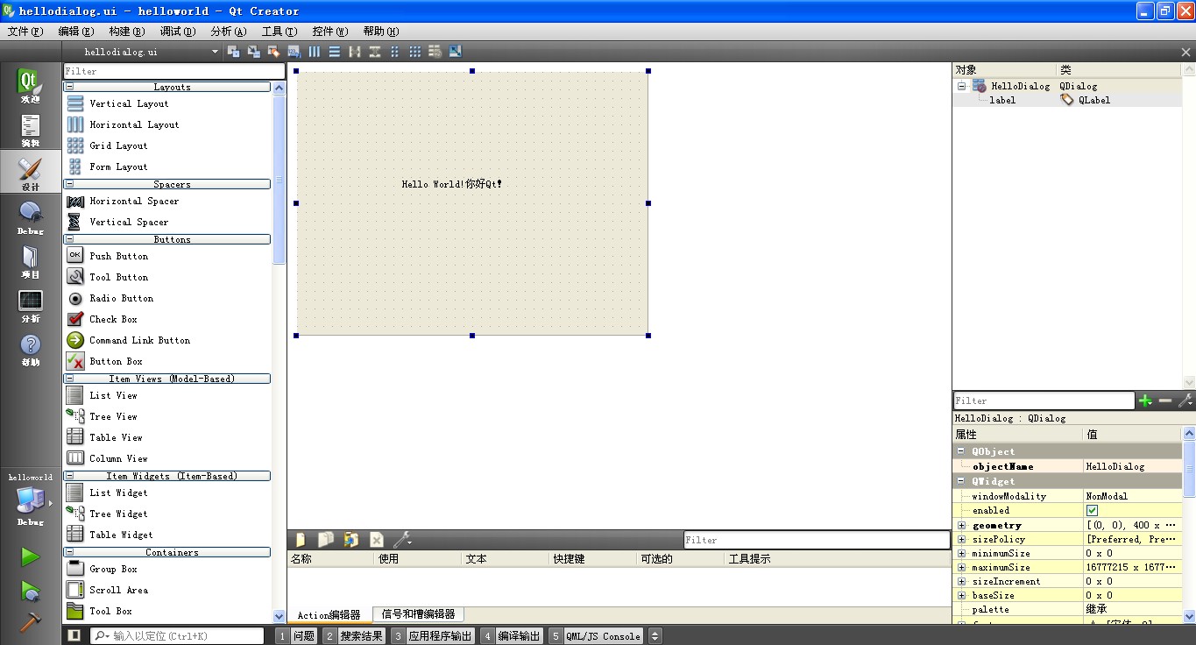The height and width of the screenshot is (645, 1196).
Task: Open the Debug mode with bug icon
Action: coord(31,217)
